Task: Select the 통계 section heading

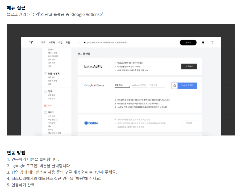Action: click(x=50, y=91)
